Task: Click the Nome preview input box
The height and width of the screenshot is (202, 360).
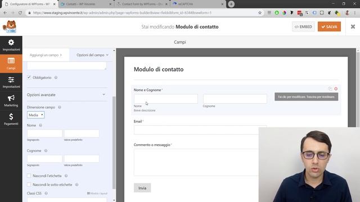Action: point(166,99)
